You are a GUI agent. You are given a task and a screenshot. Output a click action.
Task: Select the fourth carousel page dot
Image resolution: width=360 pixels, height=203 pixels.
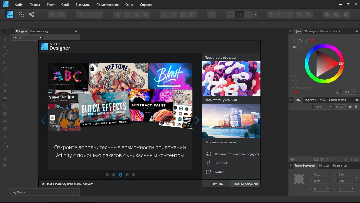[x=127, y=175]
